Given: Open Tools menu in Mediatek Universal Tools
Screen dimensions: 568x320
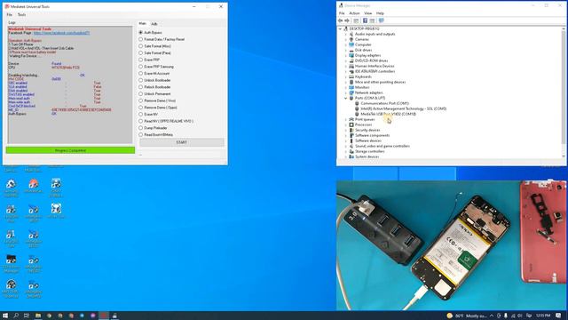Looking at the screenshot, I should coord(21,15).
